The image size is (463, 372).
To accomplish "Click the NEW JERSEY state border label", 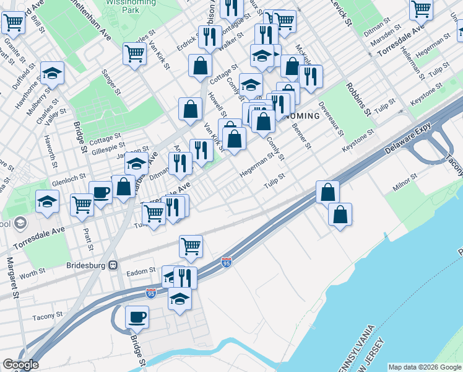I will point(371,355).
